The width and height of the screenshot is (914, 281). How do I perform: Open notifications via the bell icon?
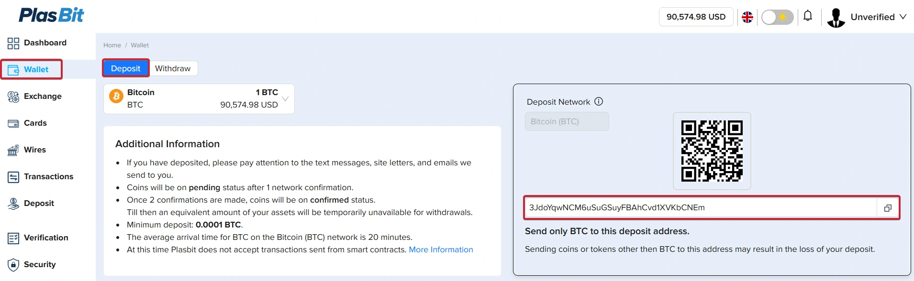pyautogui.click(x=808, y=16)
